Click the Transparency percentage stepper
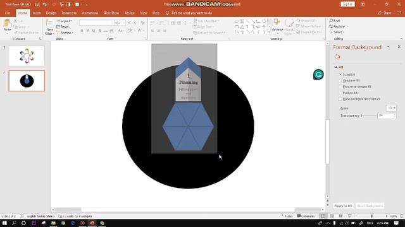The width and height of the screenshot is (405, 227). click(x=394, y=115)
